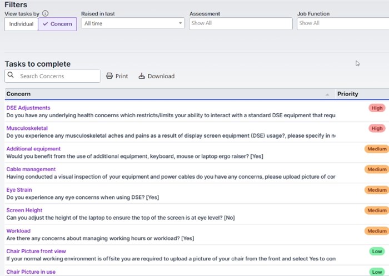Image resolution: width=389 pixels, height=276 pixels.
Task: Open the Cable management concern
Action: tap(31, 169)
